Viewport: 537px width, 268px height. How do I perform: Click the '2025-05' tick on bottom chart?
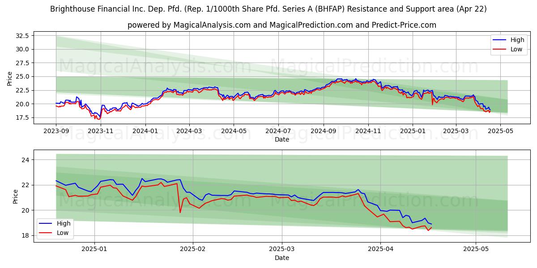[x=476, y=249]
